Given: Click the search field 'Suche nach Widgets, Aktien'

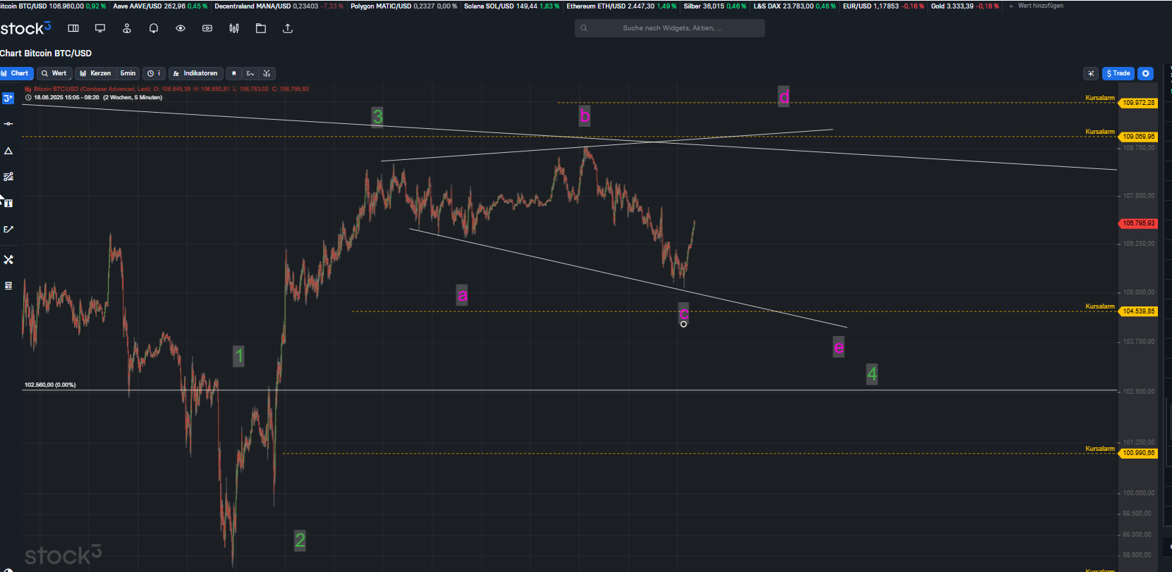Looking at the screenshot, I should 670,28.
